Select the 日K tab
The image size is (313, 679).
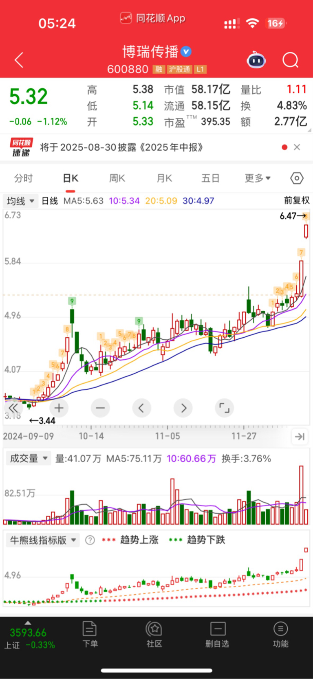tap(71, 178)
